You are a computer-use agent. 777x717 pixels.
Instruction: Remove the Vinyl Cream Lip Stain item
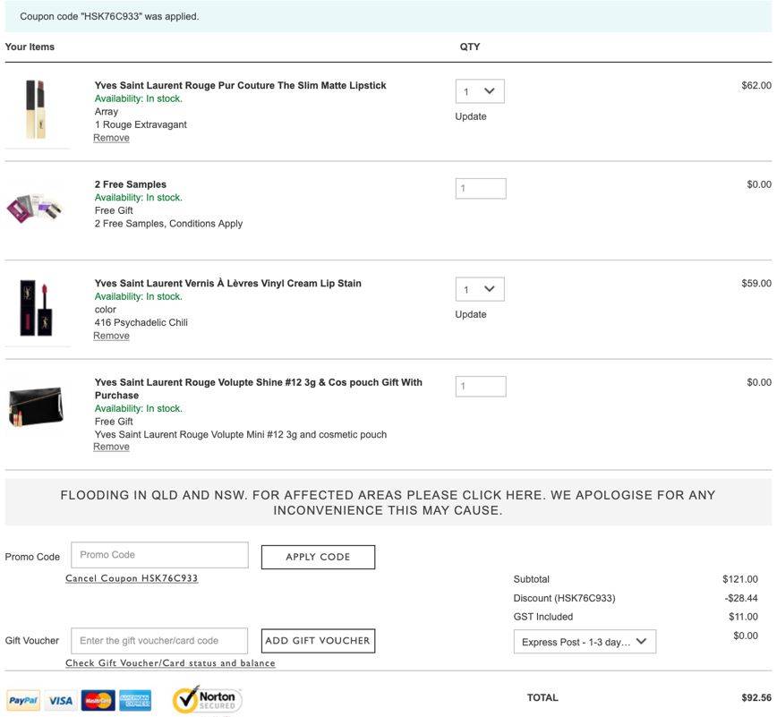(x=112, y=336)
